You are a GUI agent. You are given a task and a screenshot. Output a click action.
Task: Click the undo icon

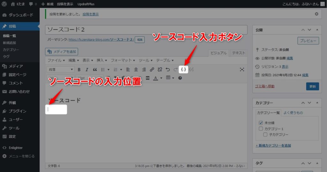click(168, 69)
